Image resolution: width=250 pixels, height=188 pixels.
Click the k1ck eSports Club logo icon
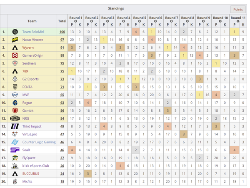pos(15,165)
